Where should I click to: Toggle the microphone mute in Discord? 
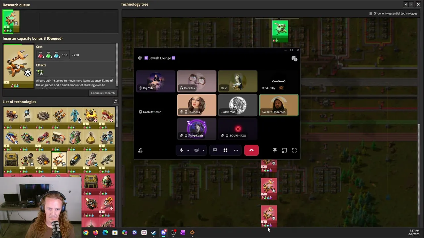(181, 150)
